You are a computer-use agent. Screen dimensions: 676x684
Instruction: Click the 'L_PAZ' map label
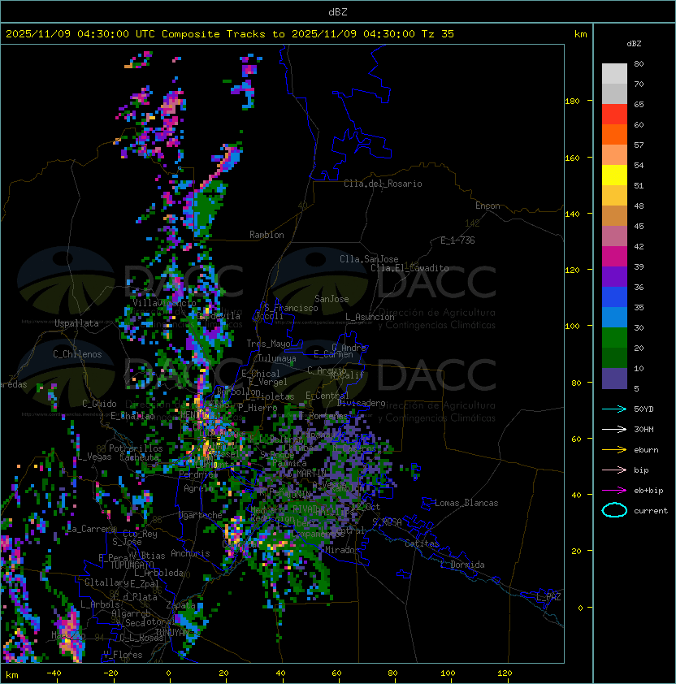pos(548,597)
